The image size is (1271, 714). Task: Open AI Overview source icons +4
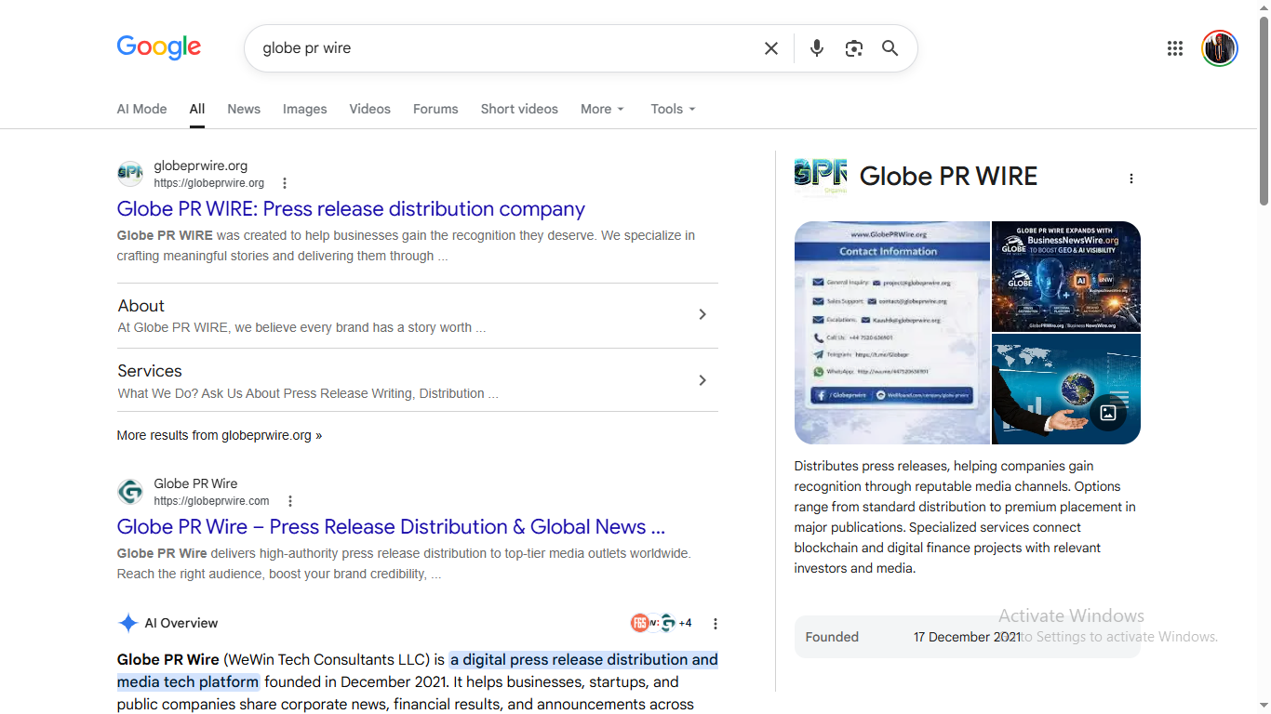pos(662,623)
